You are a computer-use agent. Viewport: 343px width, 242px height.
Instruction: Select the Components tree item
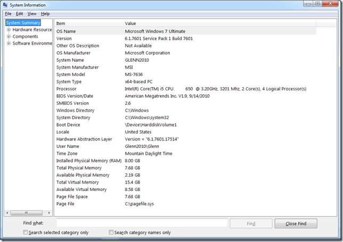point(25,37)
